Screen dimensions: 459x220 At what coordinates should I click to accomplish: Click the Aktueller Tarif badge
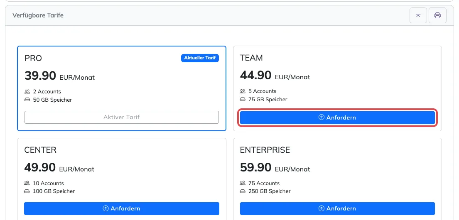tap(200, 58)
